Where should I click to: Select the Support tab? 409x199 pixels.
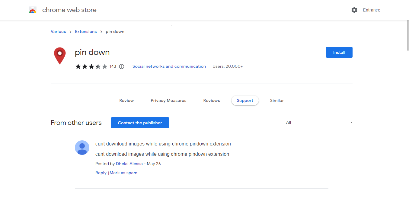tap(245, 100)
